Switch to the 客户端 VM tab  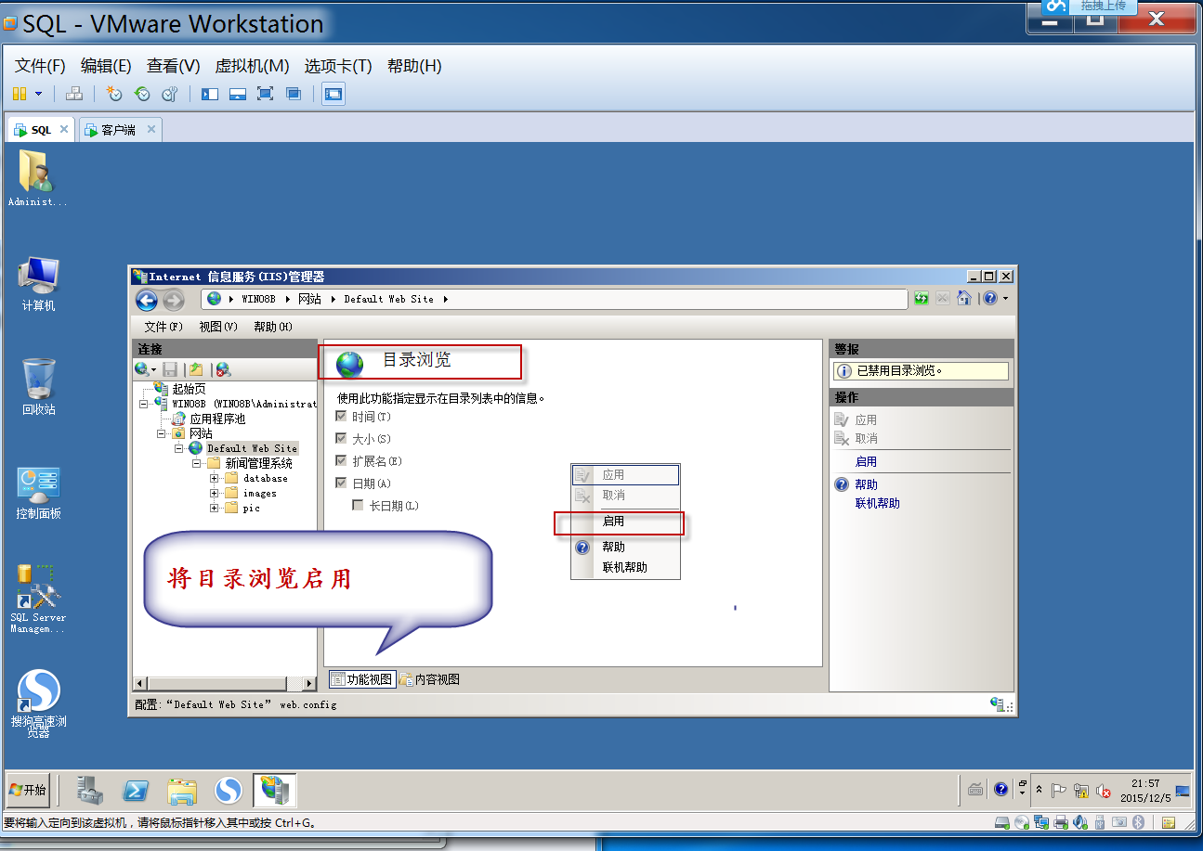click(x=121, y=130)
